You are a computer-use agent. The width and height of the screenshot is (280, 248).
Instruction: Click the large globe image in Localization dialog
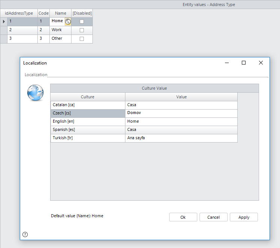point(35,93)
